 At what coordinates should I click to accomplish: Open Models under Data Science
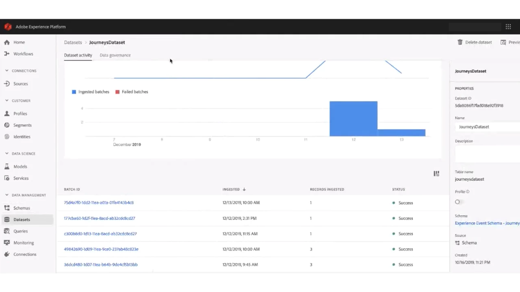coord(20,166)
